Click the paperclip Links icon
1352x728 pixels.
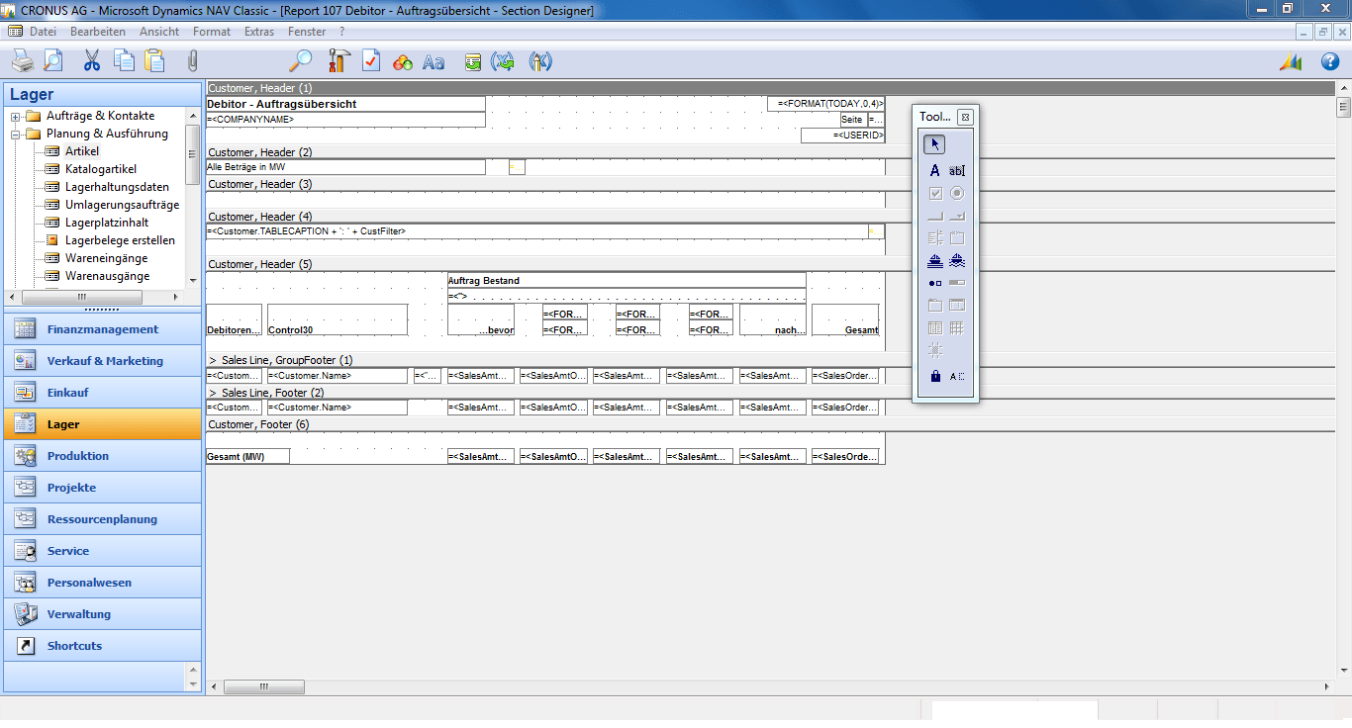(193, 61)
